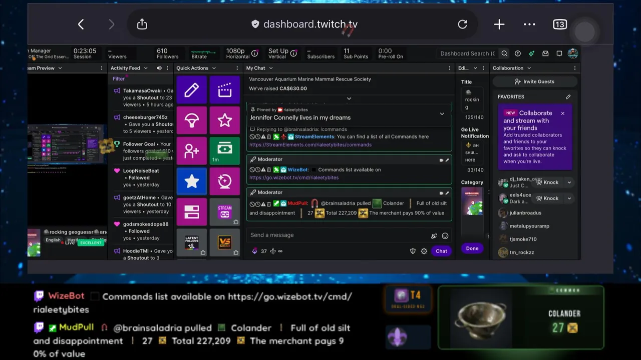Open the browser more options menu
641x360 pixels.
pyautogui.click(x=529, y=24)
